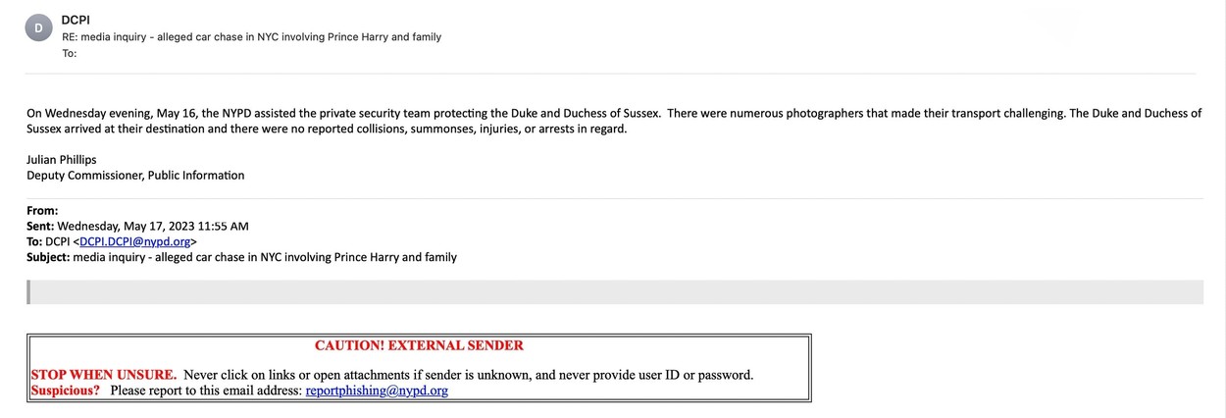
Task: Open the DCPI.DCPI@nypd.org email link
Action: click(x=135, y=241)
